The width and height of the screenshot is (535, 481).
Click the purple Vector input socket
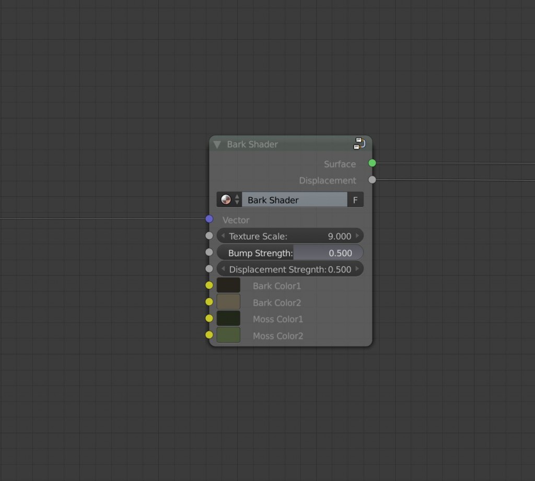tap(210, 219)
